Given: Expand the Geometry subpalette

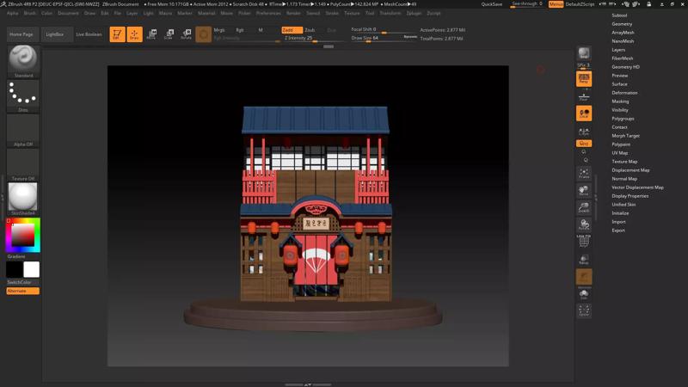Looking at the screenshot, I should click(x=622, y=24).
